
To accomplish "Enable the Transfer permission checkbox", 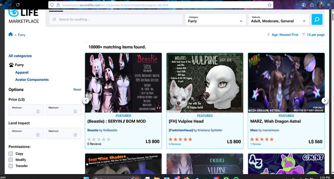I will (x=11, y=166).
